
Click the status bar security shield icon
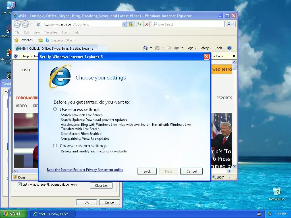[x=15, y=177]
